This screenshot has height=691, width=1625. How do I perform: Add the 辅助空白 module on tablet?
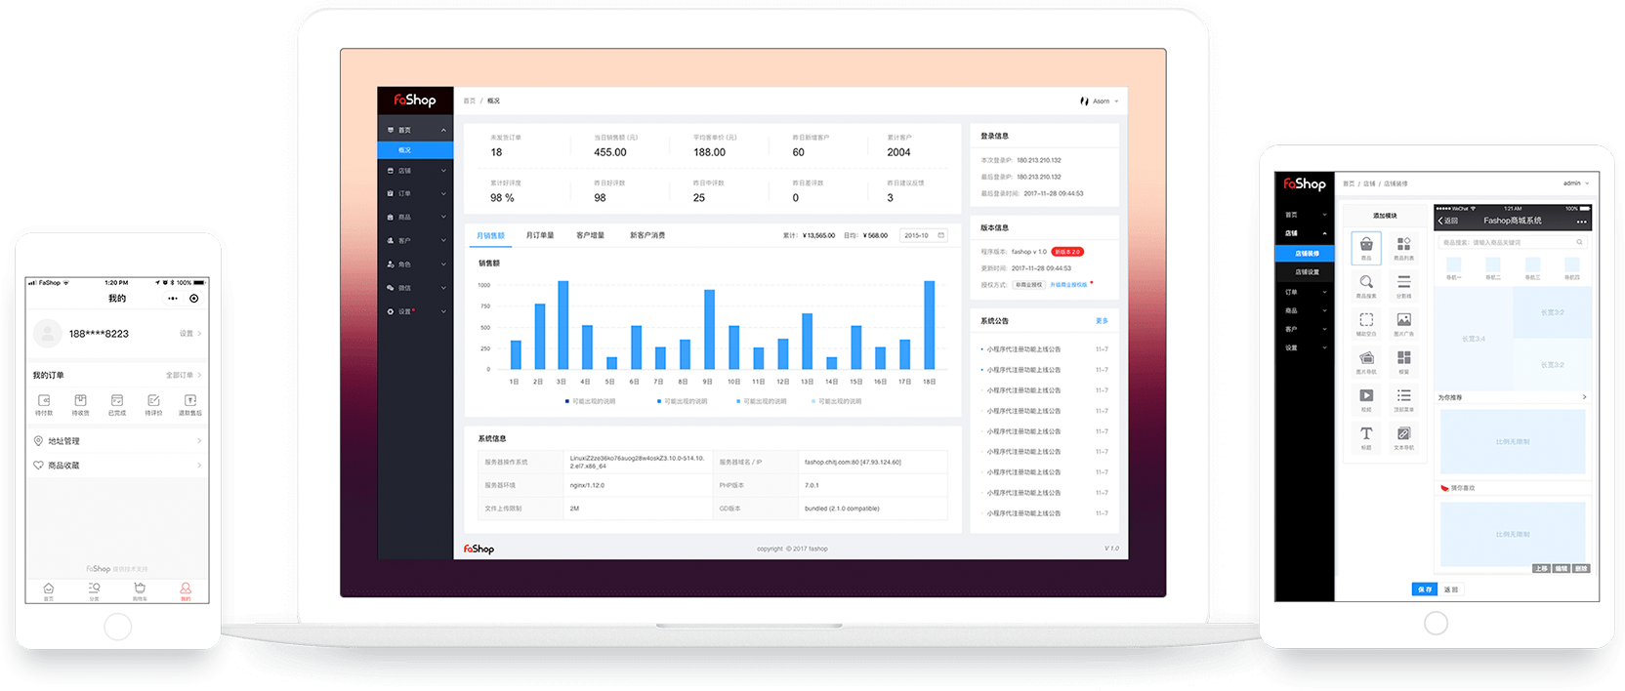coord(1366,324)
